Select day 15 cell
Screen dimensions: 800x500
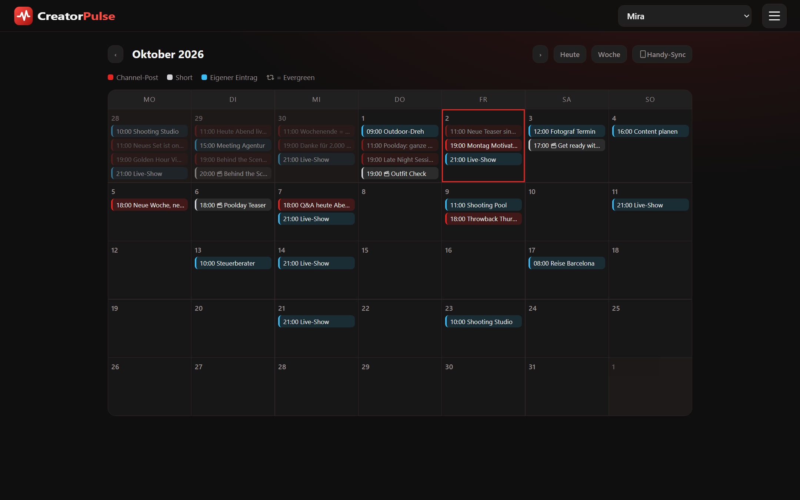click(400, 270)
